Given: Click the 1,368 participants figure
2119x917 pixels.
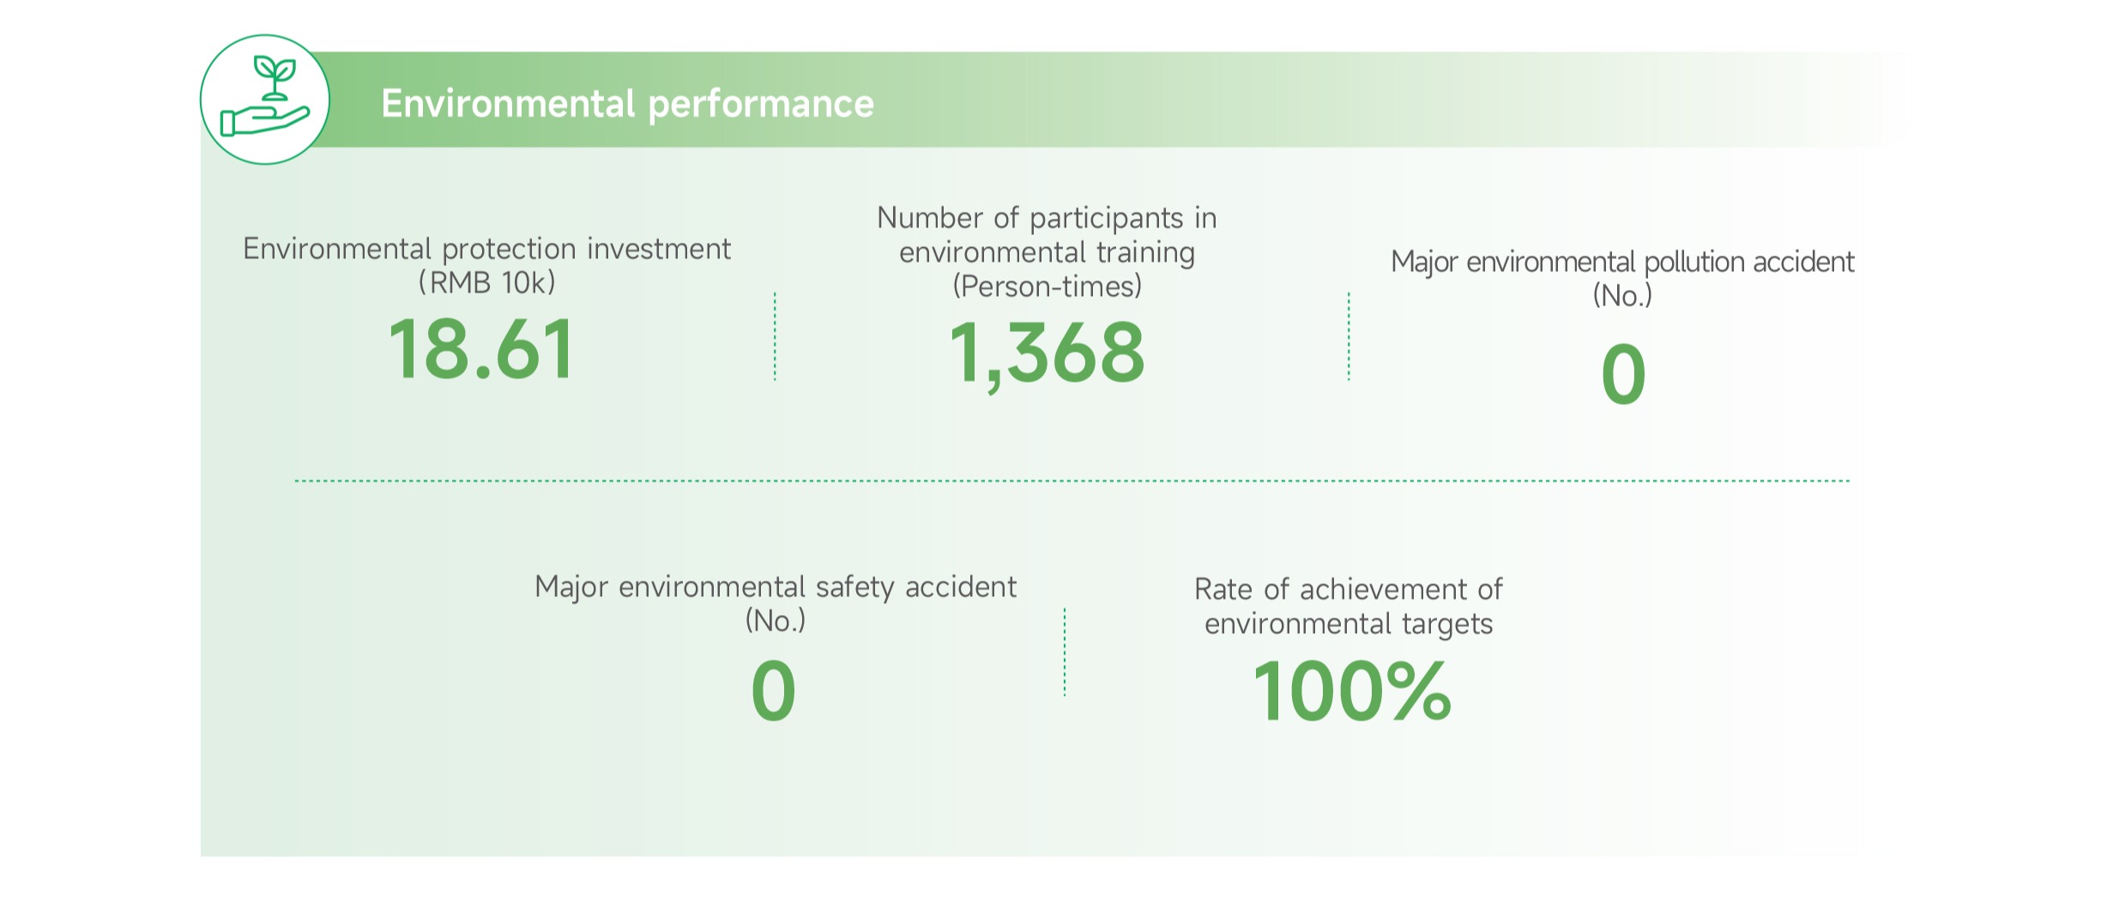Looking at the screenshot, I should (x=1047, y=353).
